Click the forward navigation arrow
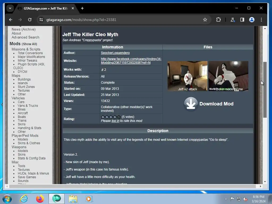Screen dimensions: 272x204 [x=20, y=20]
